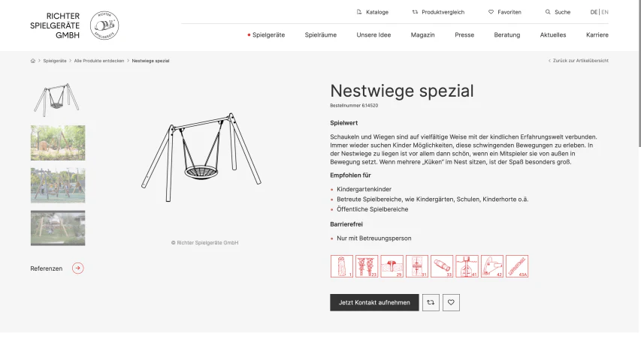
Task: Click the red pictogram numbered 1
Action: (x=342, y=266)
